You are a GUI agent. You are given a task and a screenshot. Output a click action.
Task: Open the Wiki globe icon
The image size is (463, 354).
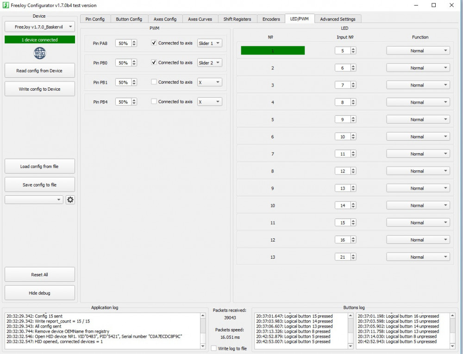tap(39, 53)
